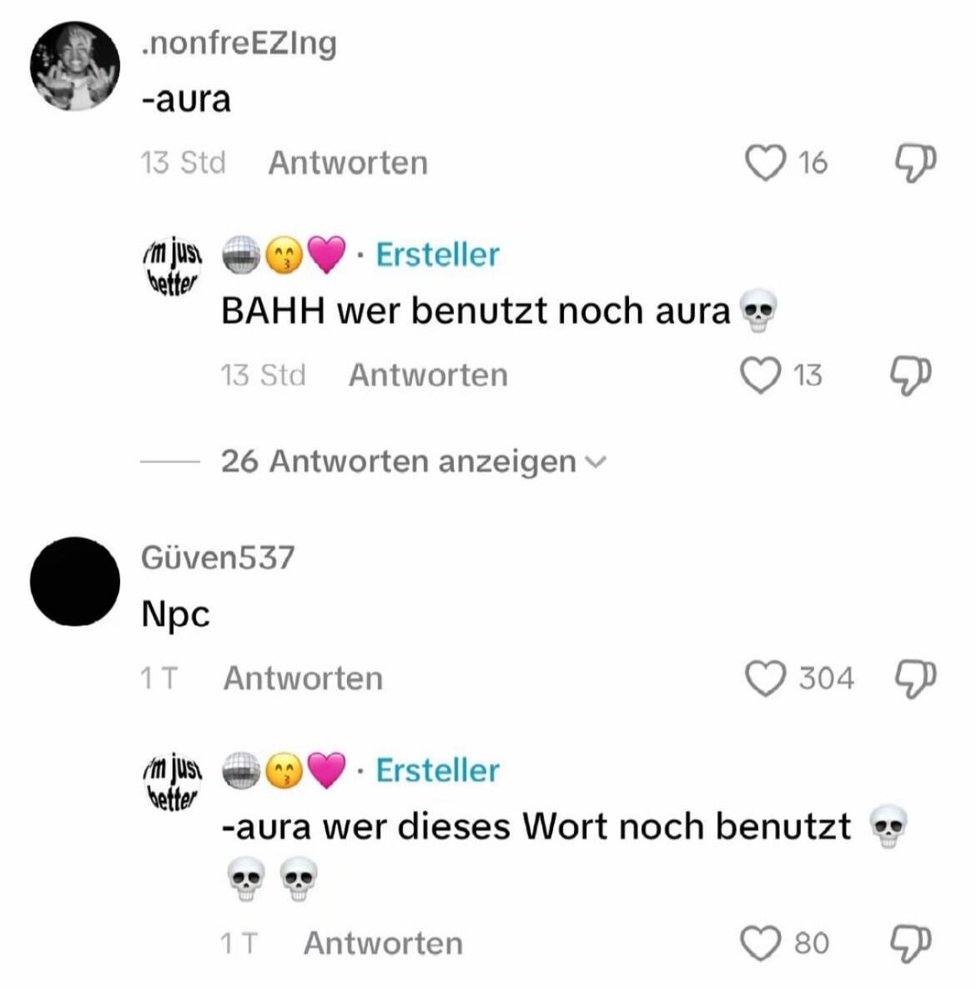Tap Antworten under 'BAHH wer benutzt noch aura'
This screenshot has width=976, height=988.
[429, 376]
